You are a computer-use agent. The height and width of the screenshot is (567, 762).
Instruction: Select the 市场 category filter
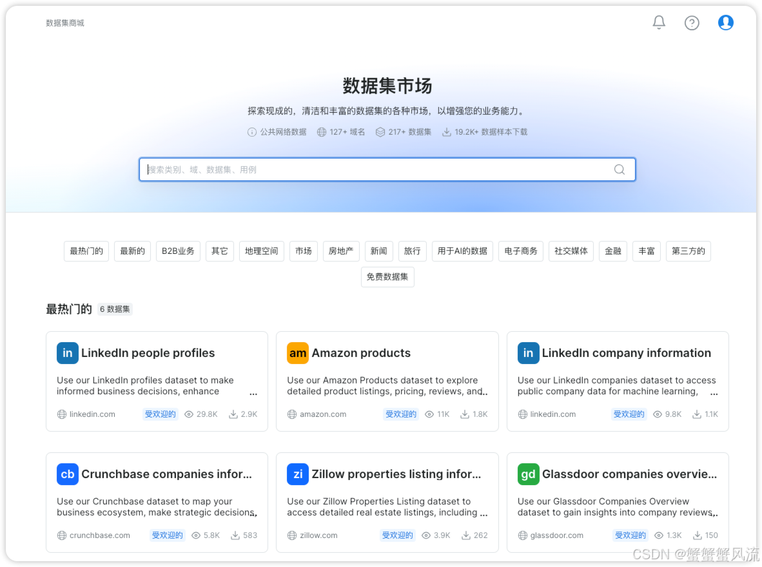(x=303, y=251)
